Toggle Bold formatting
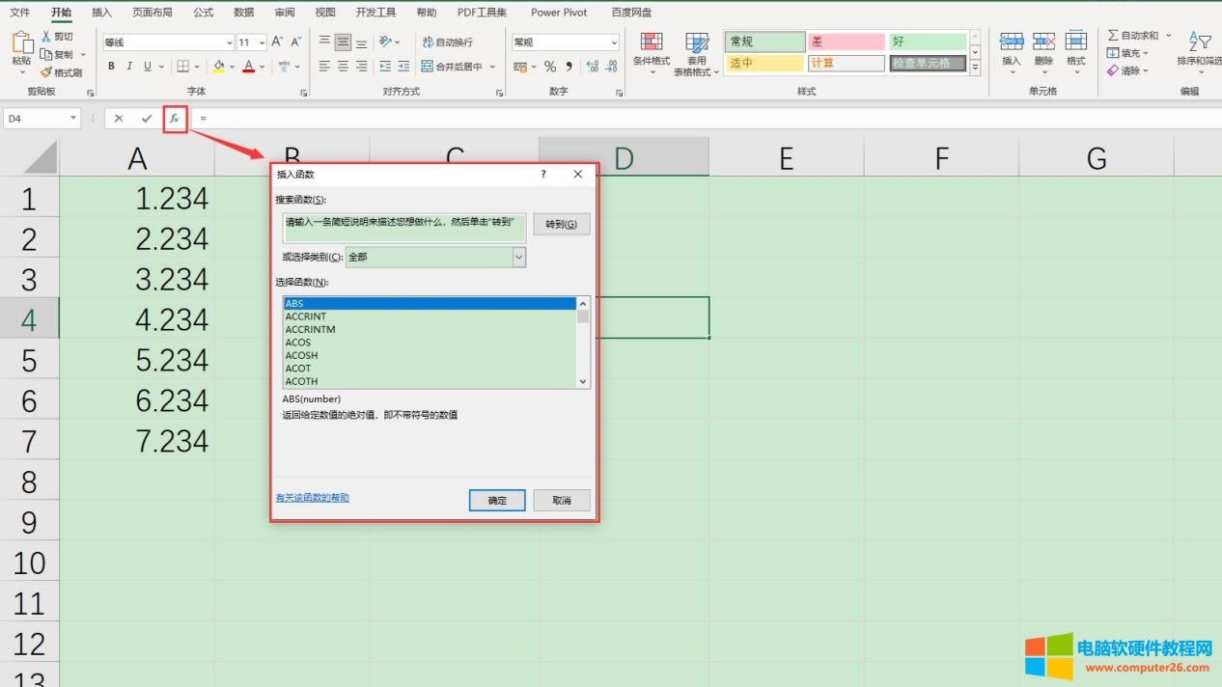The height and width of the screenshot is (687, 1222). 112,67
